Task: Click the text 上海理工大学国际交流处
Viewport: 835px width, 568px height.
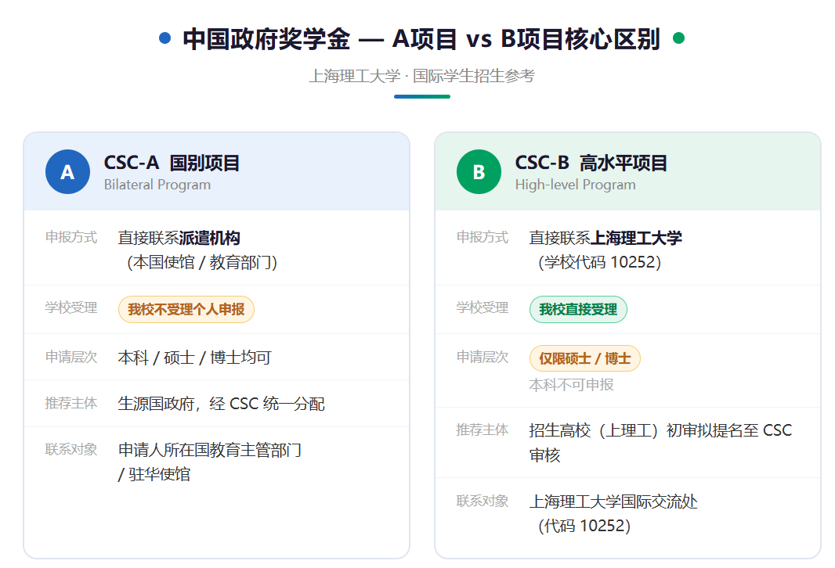Action: pos(613,501)
